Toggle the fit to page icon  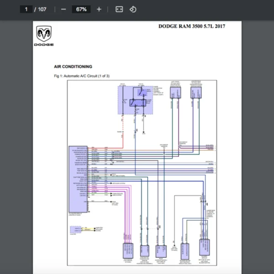click(x=119, y=9)
